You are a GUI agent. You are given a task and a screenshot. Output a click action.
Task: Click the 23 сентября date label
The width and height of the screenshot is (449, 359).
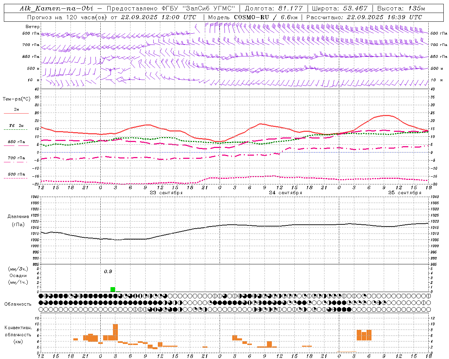[166, 193]
